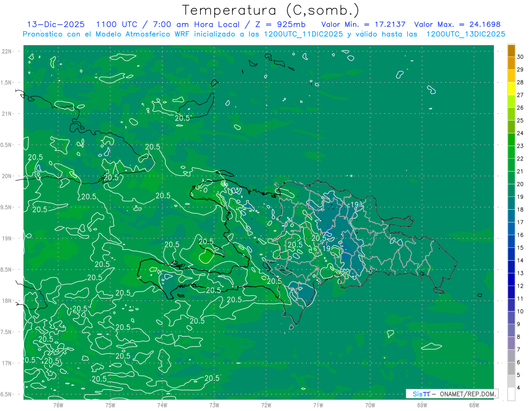
Task: Pick the lime swatch between 25 and 26
Action: click(511, 114)
